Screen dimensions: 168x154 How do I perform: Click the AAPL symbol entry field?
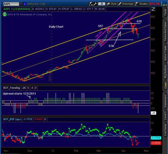point(11,4)
